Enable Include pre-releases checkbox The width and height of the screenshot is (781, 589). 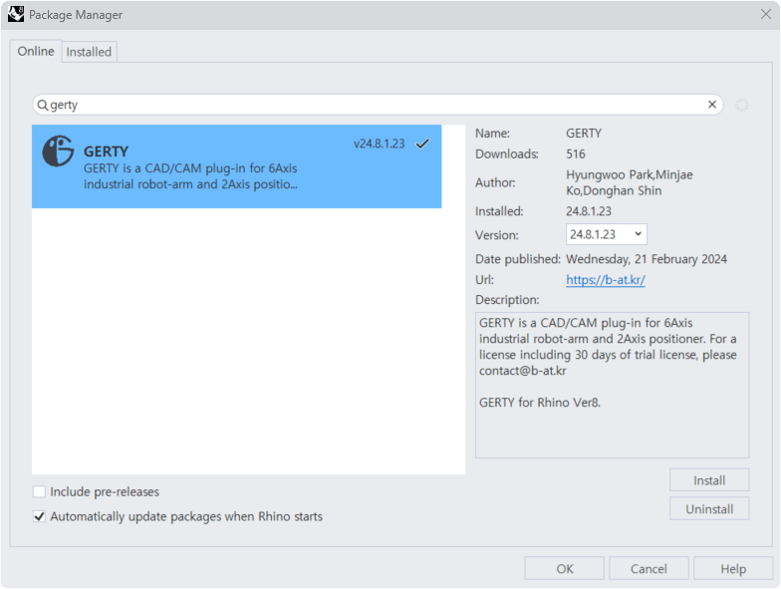(39, 492)
